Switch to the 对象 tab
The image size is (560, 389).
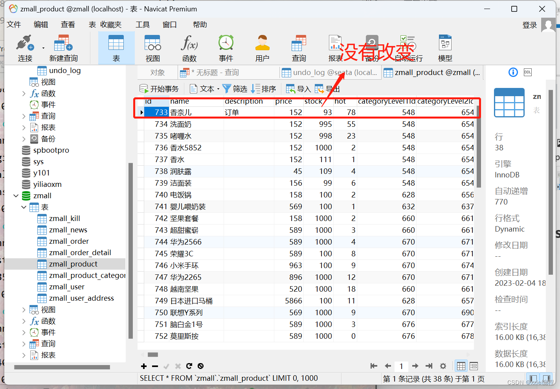tap(158, 73)
